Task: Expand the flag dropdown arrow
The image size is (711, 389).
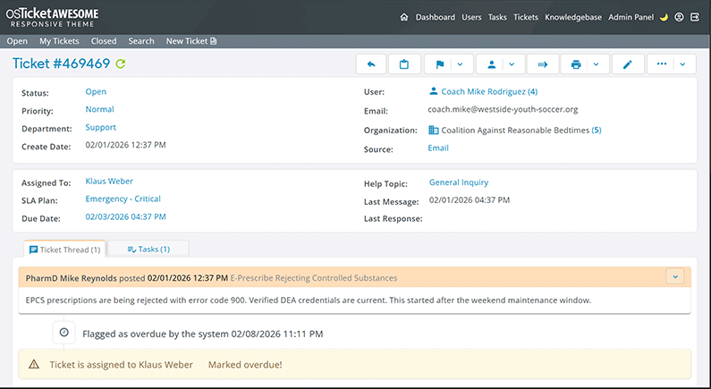Action: click(460, 64)
